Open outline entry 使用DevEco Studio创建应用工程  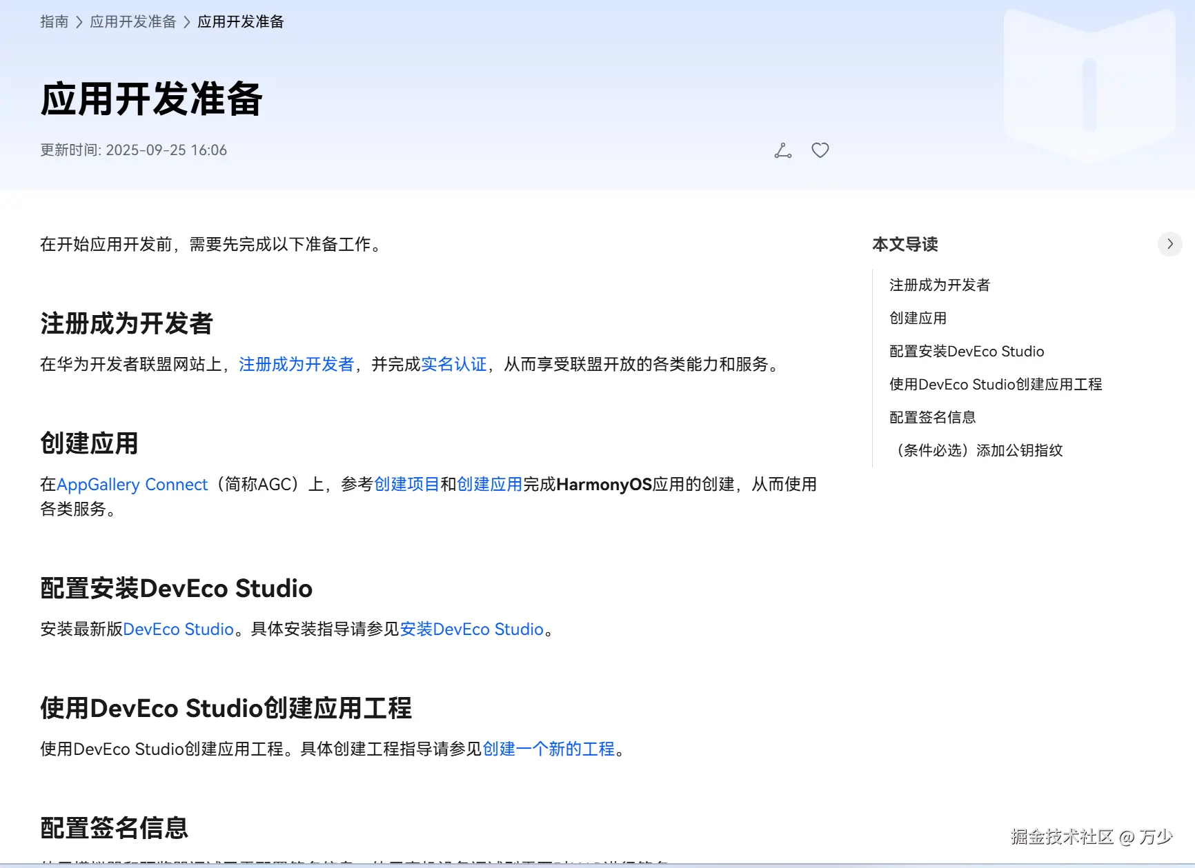point(996,384)
